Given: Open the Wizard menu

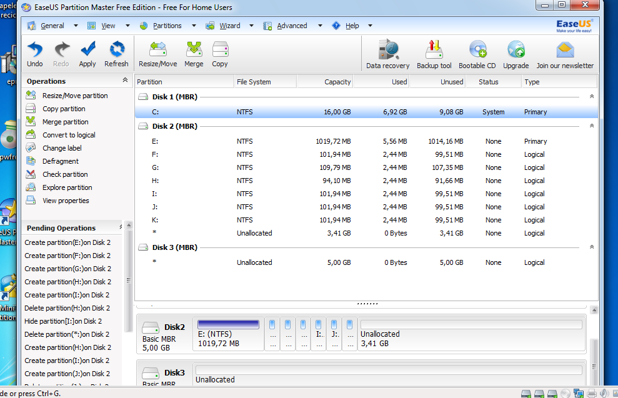Looking at the screenshot, I should tap(229, 26).
